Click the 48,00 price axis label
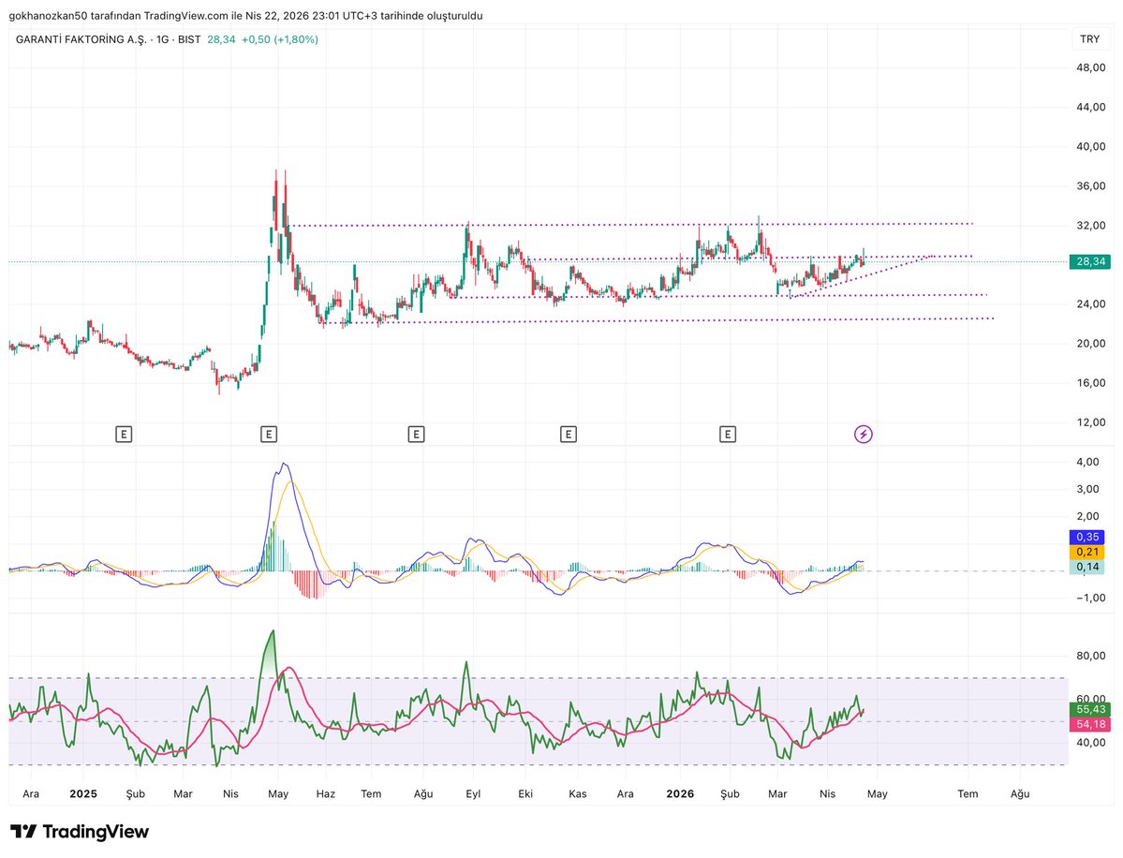Viewport: 1123px width, 858px height. click(x=1091, y=67)
